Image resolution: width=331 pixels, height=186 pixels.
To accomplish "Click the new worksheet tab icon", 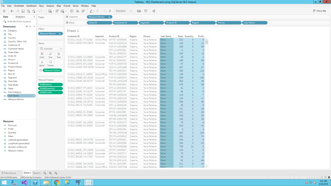I will [x=45, y=173].
